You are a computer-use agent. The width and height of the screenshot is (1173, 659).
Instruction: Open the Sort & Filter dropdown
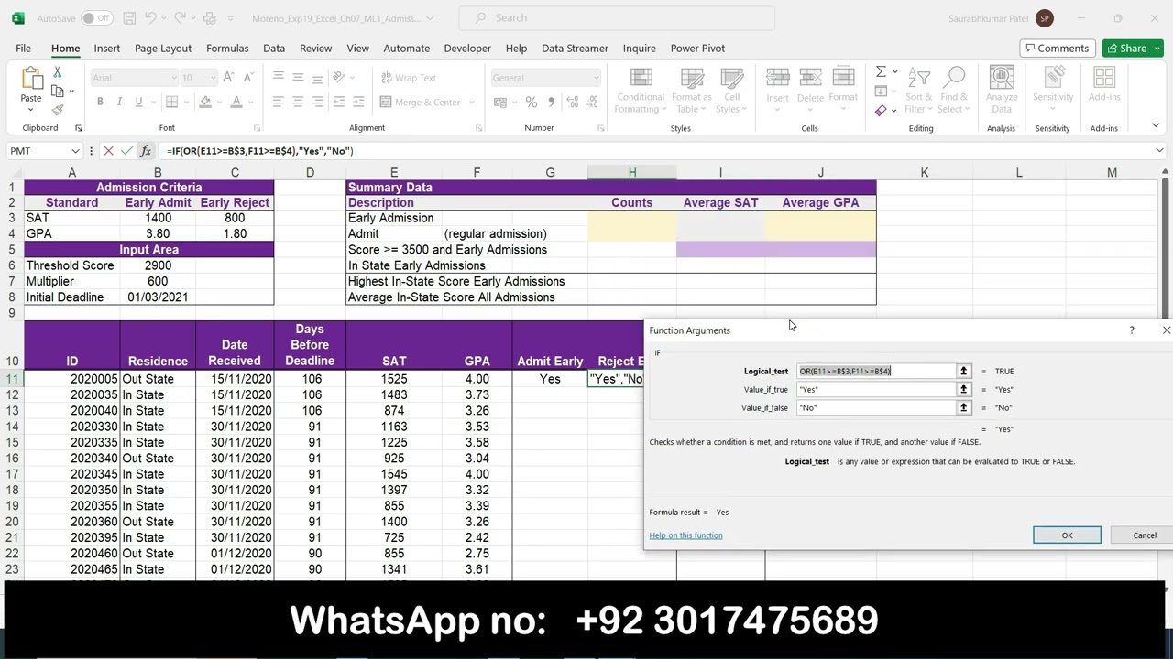tap(919, 90)
